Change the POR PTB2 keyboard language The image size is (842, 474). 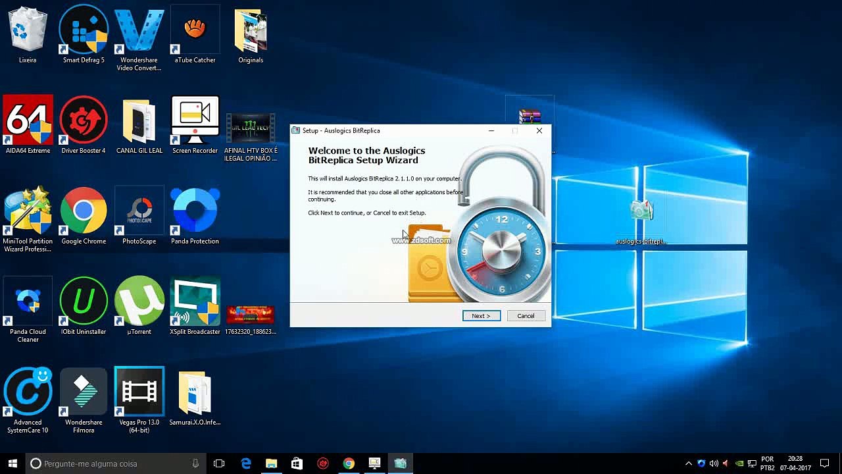click(767, 463)
